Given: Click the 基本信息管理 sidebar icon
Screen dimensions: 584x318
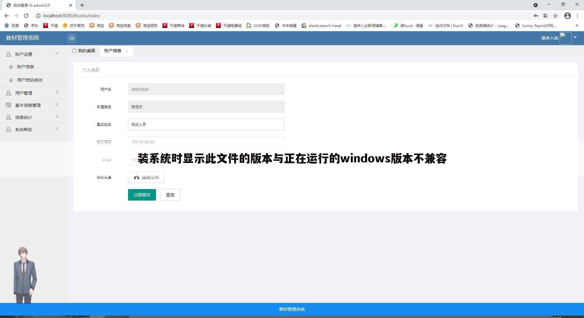Looking at the screenshot, I should click(8, 105).
